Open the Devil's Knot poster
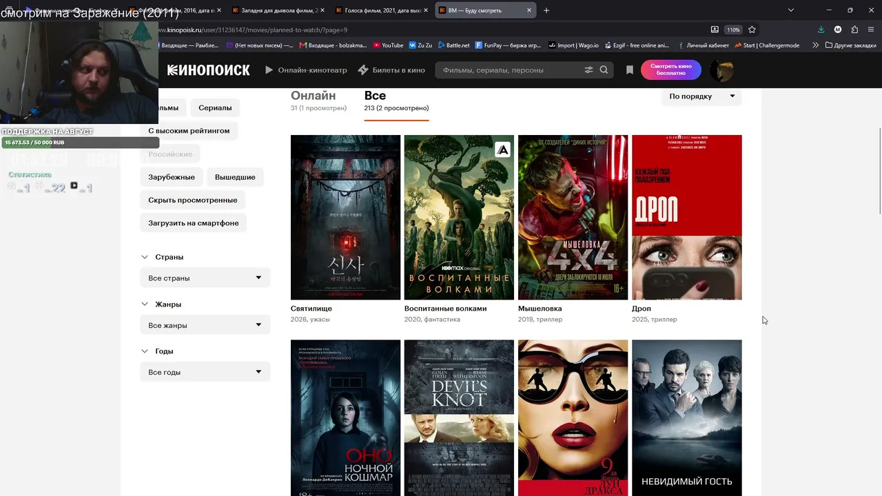Viewport: 882px width, 496px height. (459, 417)
